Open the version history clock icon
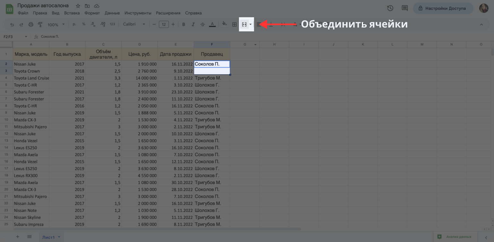 pyautogui.click(x=390, y=8)
